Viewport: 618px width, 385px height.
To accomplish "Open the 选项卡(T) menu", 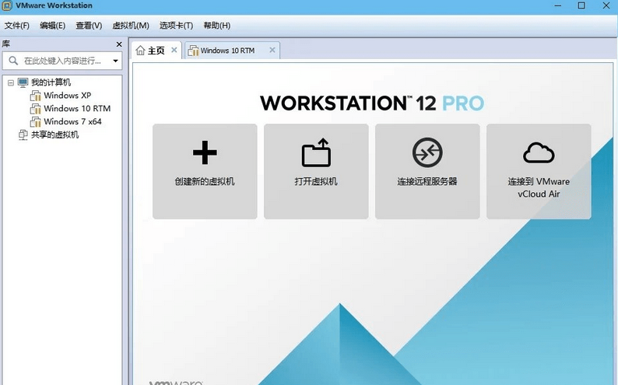I will [176, 26].
